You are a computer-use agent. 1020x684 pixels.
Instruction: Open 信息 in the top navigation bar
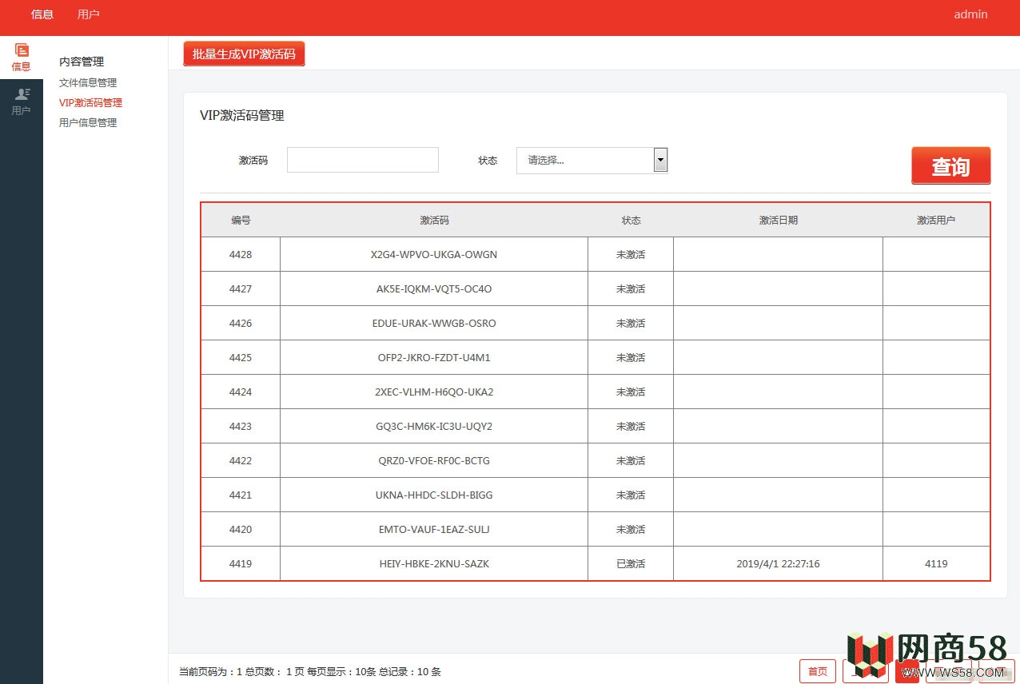(42, 14)
